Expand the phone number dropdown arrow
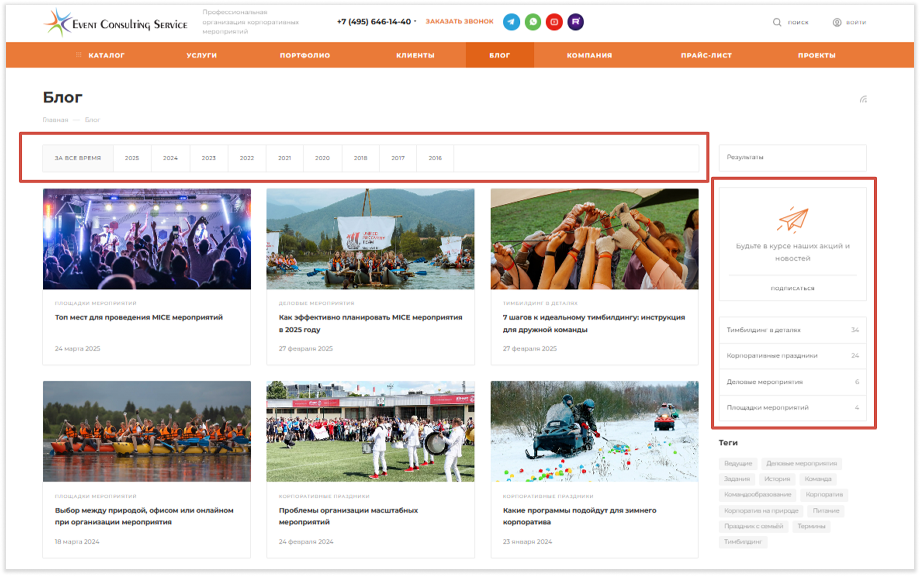Viewport: 920px width, 576px height. pos(415,21)
